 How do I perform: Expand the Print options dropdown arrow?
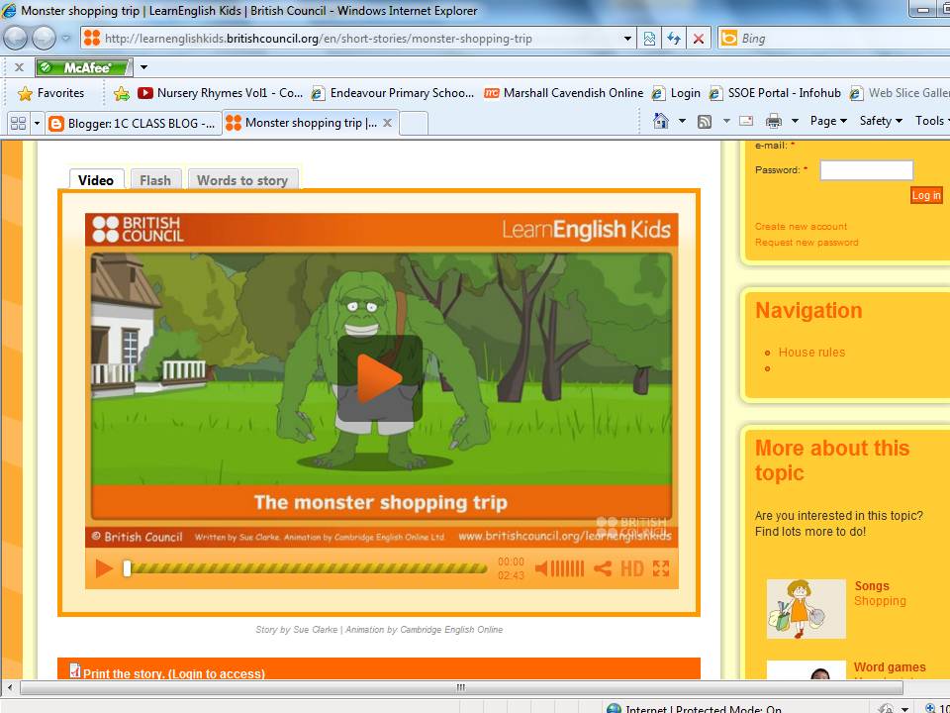(795, 121)
